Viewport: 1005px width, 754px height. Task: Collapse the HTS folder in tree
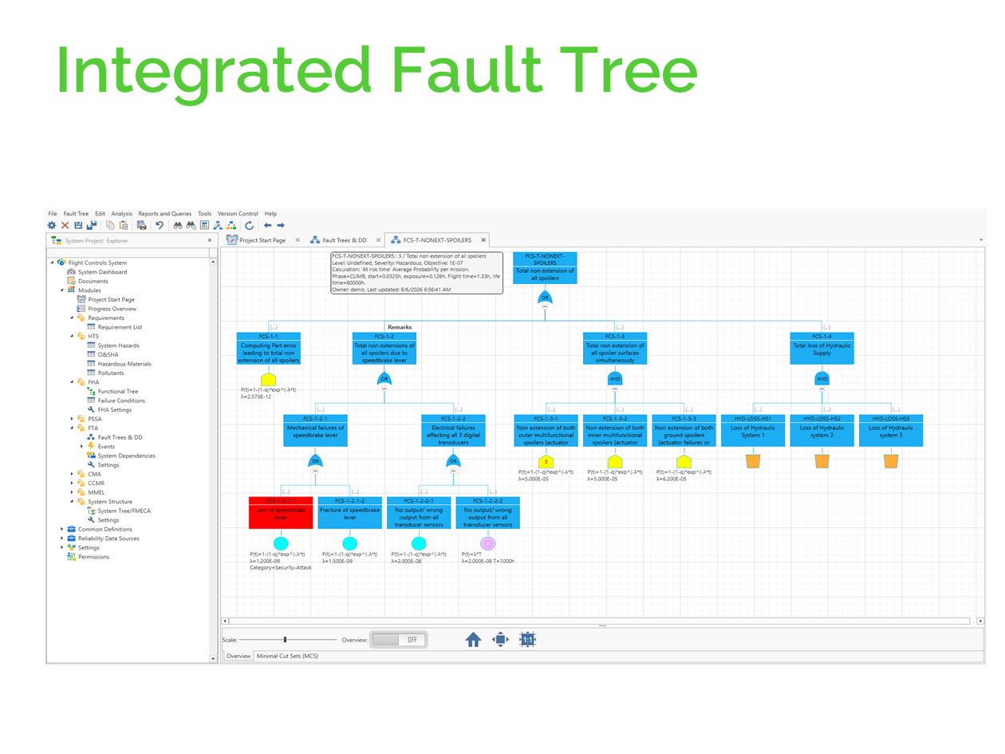72,336
